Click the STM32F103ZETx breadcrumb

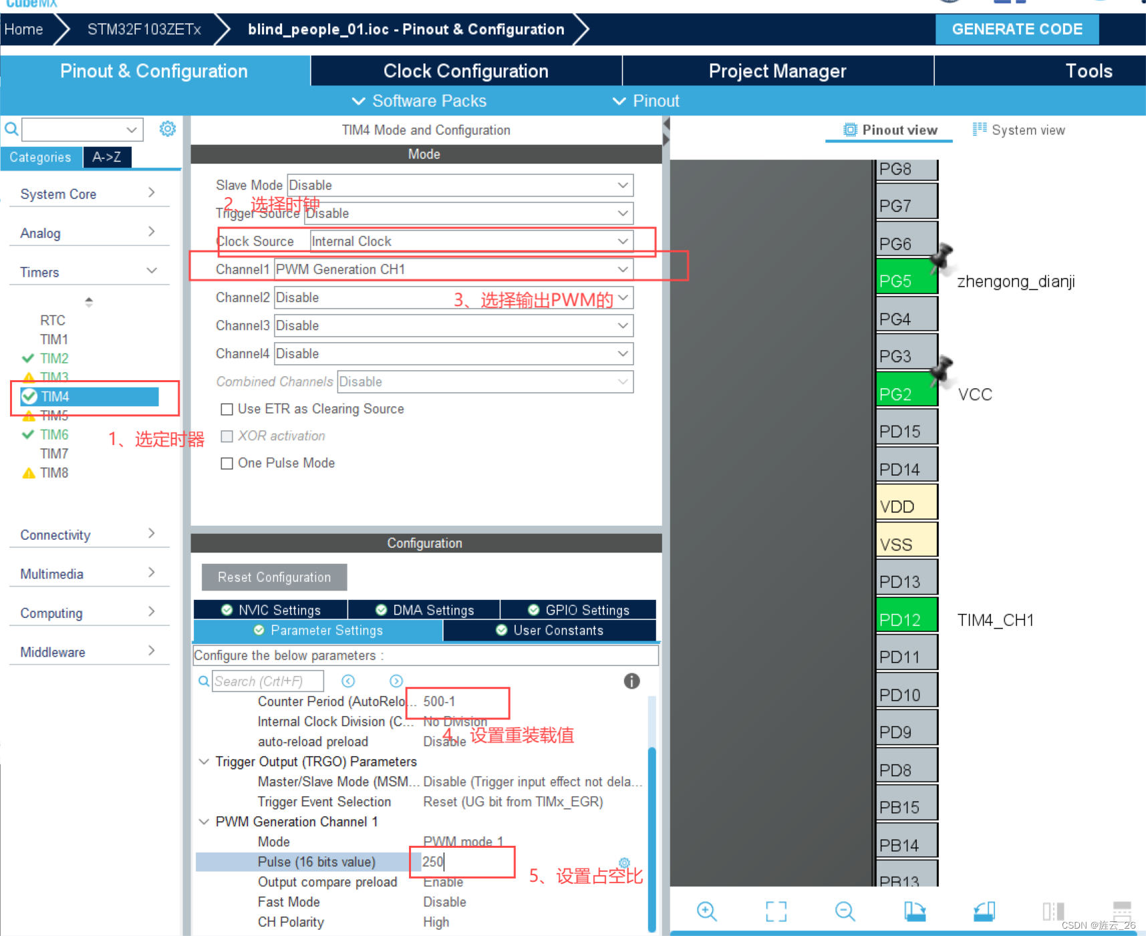pyautogui.click(x=144, y=29)
